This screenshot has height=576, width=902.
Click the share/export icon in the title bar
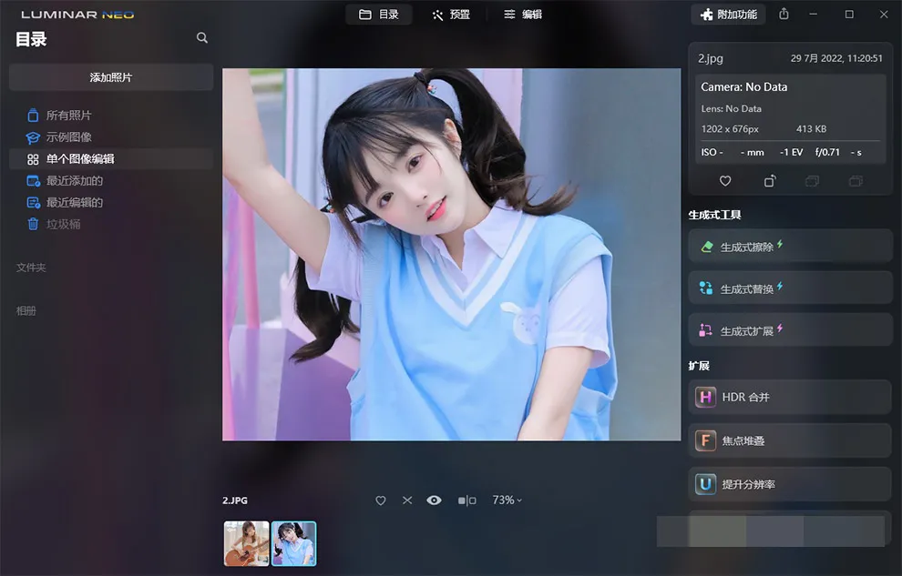(784, 15)
